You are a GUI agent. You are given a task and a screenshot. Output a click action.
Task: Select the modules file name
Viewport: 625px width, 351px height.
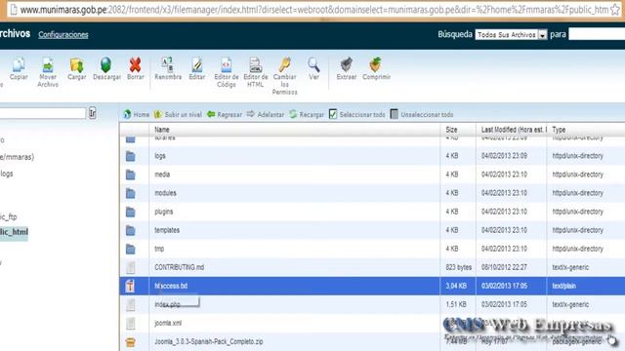pyautogui.click(x=165, y=193)
